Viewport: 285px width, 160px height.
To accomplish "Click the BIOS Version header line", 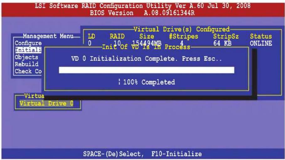I will click(142, 13).
